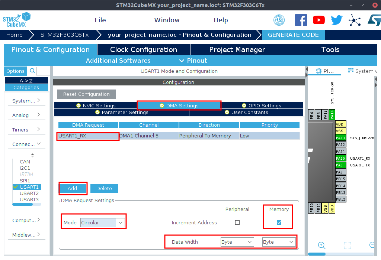Select pin PA12 on the chip
381x260 pixels.
(340, 144)
